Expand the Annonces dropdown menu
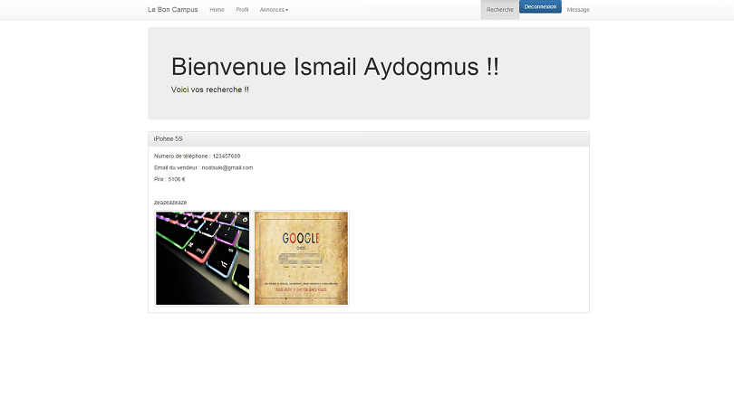 pos(274,9)
